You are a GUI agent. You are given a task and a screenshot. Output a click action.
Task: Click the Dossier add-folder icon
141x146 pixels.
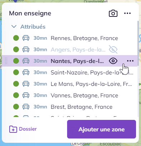[x=13, y=129]
